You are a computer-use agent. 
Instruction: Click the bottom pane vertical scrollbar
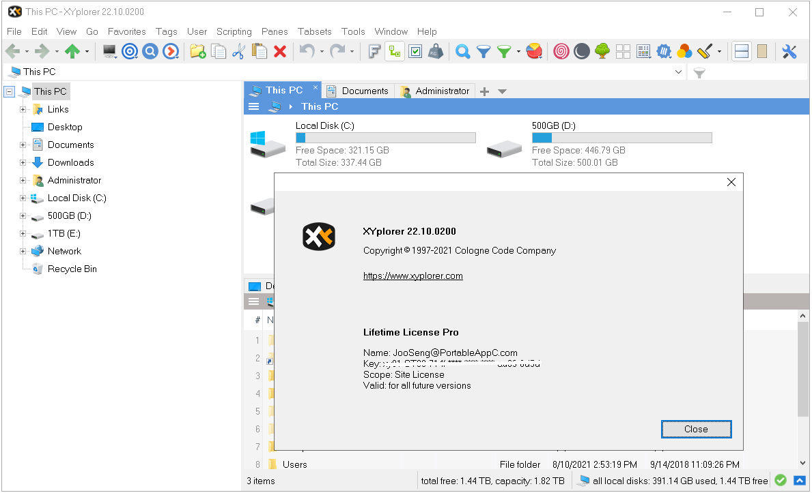tap(802, 370)
